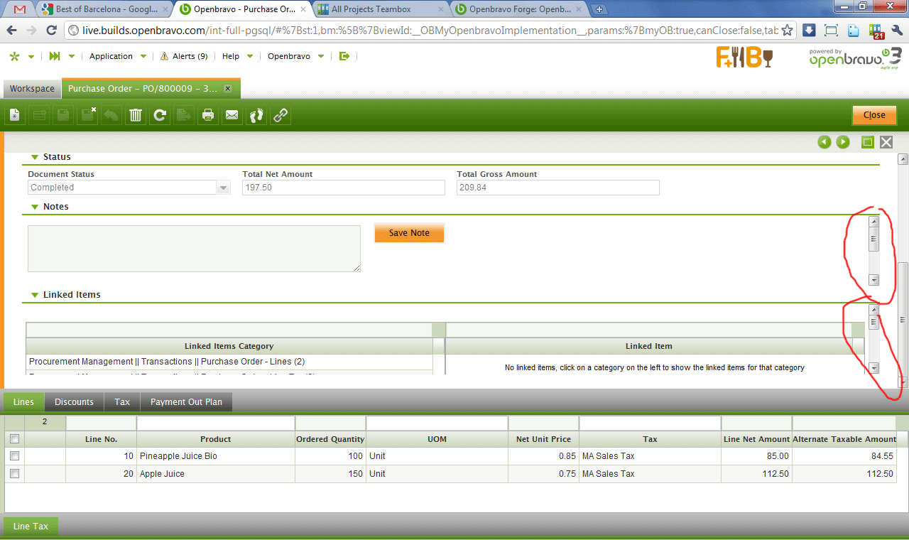The height and width of the screenshot is (540, 909).
Task: Collapse the Notes section
Action: 33,207
